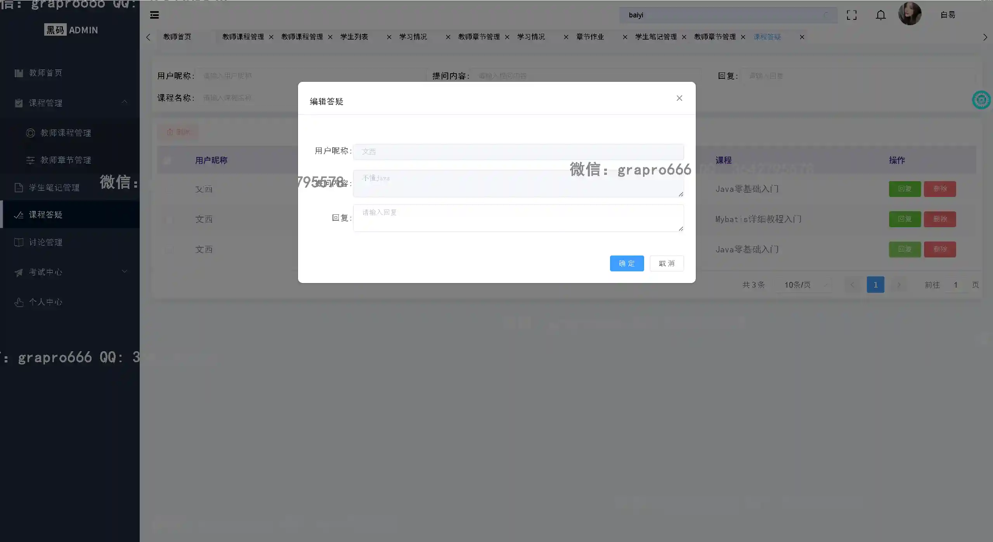
Task: Close the 学生列表 tab
Action: click(x=389, y=37)
